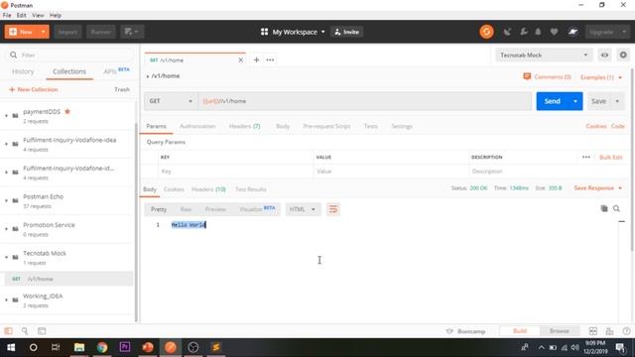Image resolution: width=635 pixels, height=357 pixels.
Task: Expand the New button dropdown arrow
Action: tap(43, 32)
